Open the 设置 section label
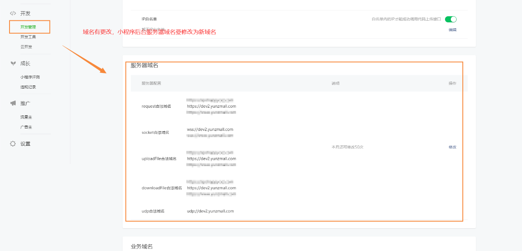This screenshot has height=251, width=522. coord(25,144)
